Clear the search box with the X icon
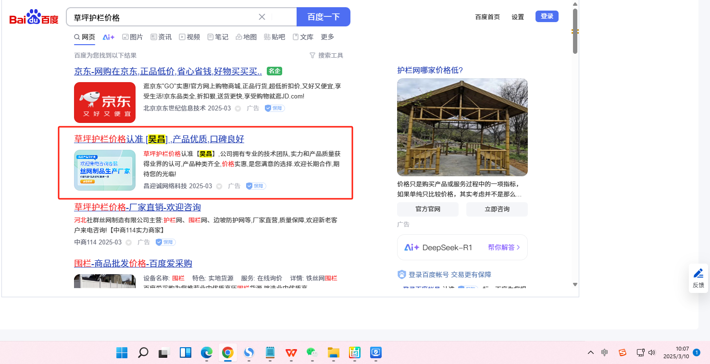Image resolution: width=710 pixels, height=364 pixels. click(262, 17)
